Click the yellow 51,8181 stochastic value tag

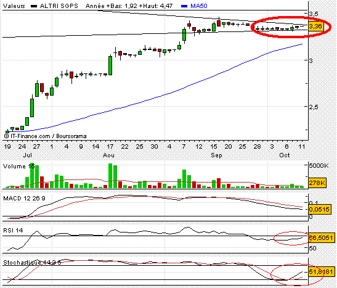322,272
